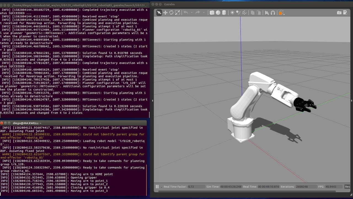
Task: Click the paste icon in Gazebo toolbar
Action: pos(259,13)
